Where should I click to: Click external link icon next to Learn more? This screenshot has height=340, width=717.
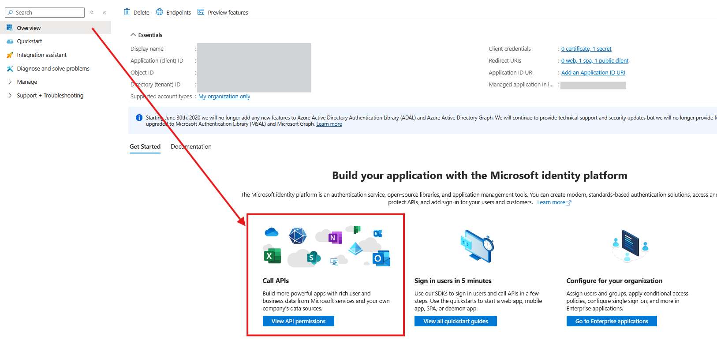click(569, 203)
